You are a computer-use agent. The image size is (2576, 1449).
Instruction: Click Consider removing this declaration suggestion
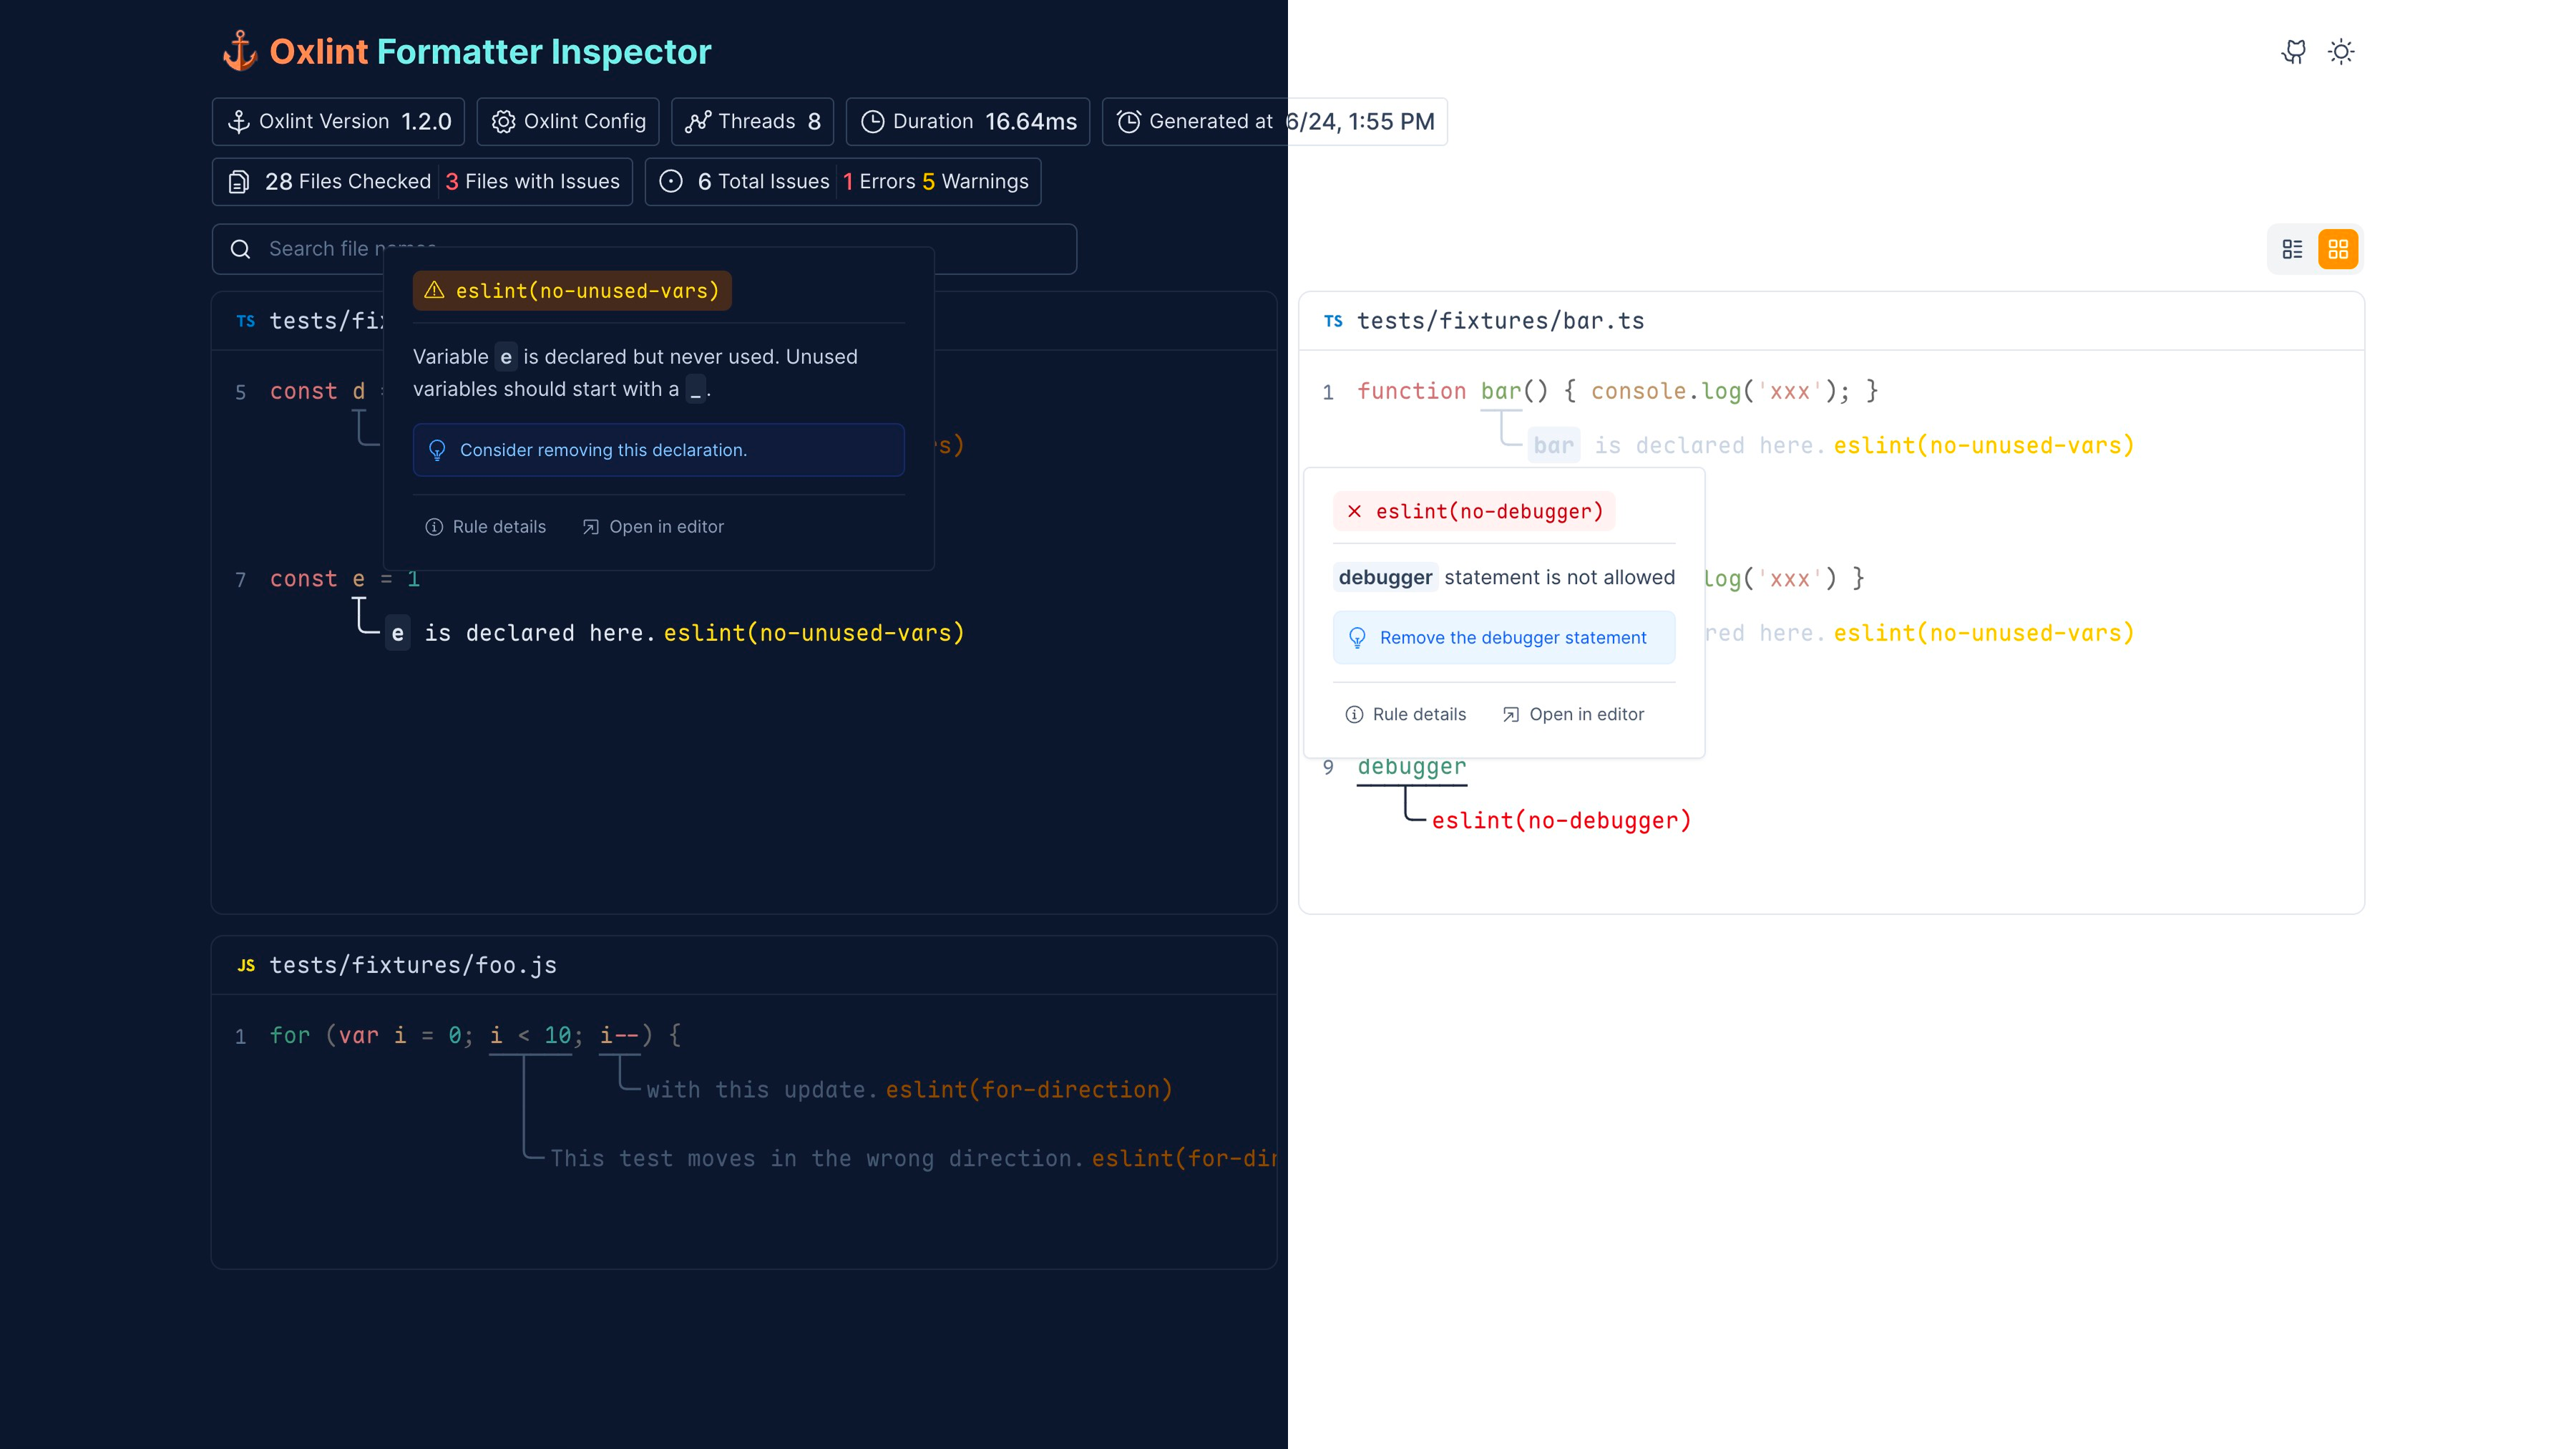click(658, 450)
